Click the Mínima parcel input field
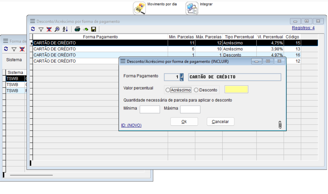Image resolution: width=328 pixels, height=194 pixels. pyautogui.click(x=150, y=109)
